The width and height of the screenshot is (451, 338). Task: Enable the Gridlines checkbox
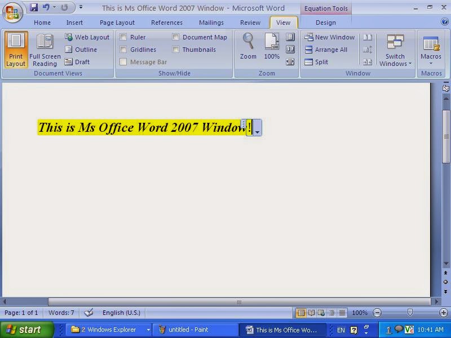tap(123, 50)
